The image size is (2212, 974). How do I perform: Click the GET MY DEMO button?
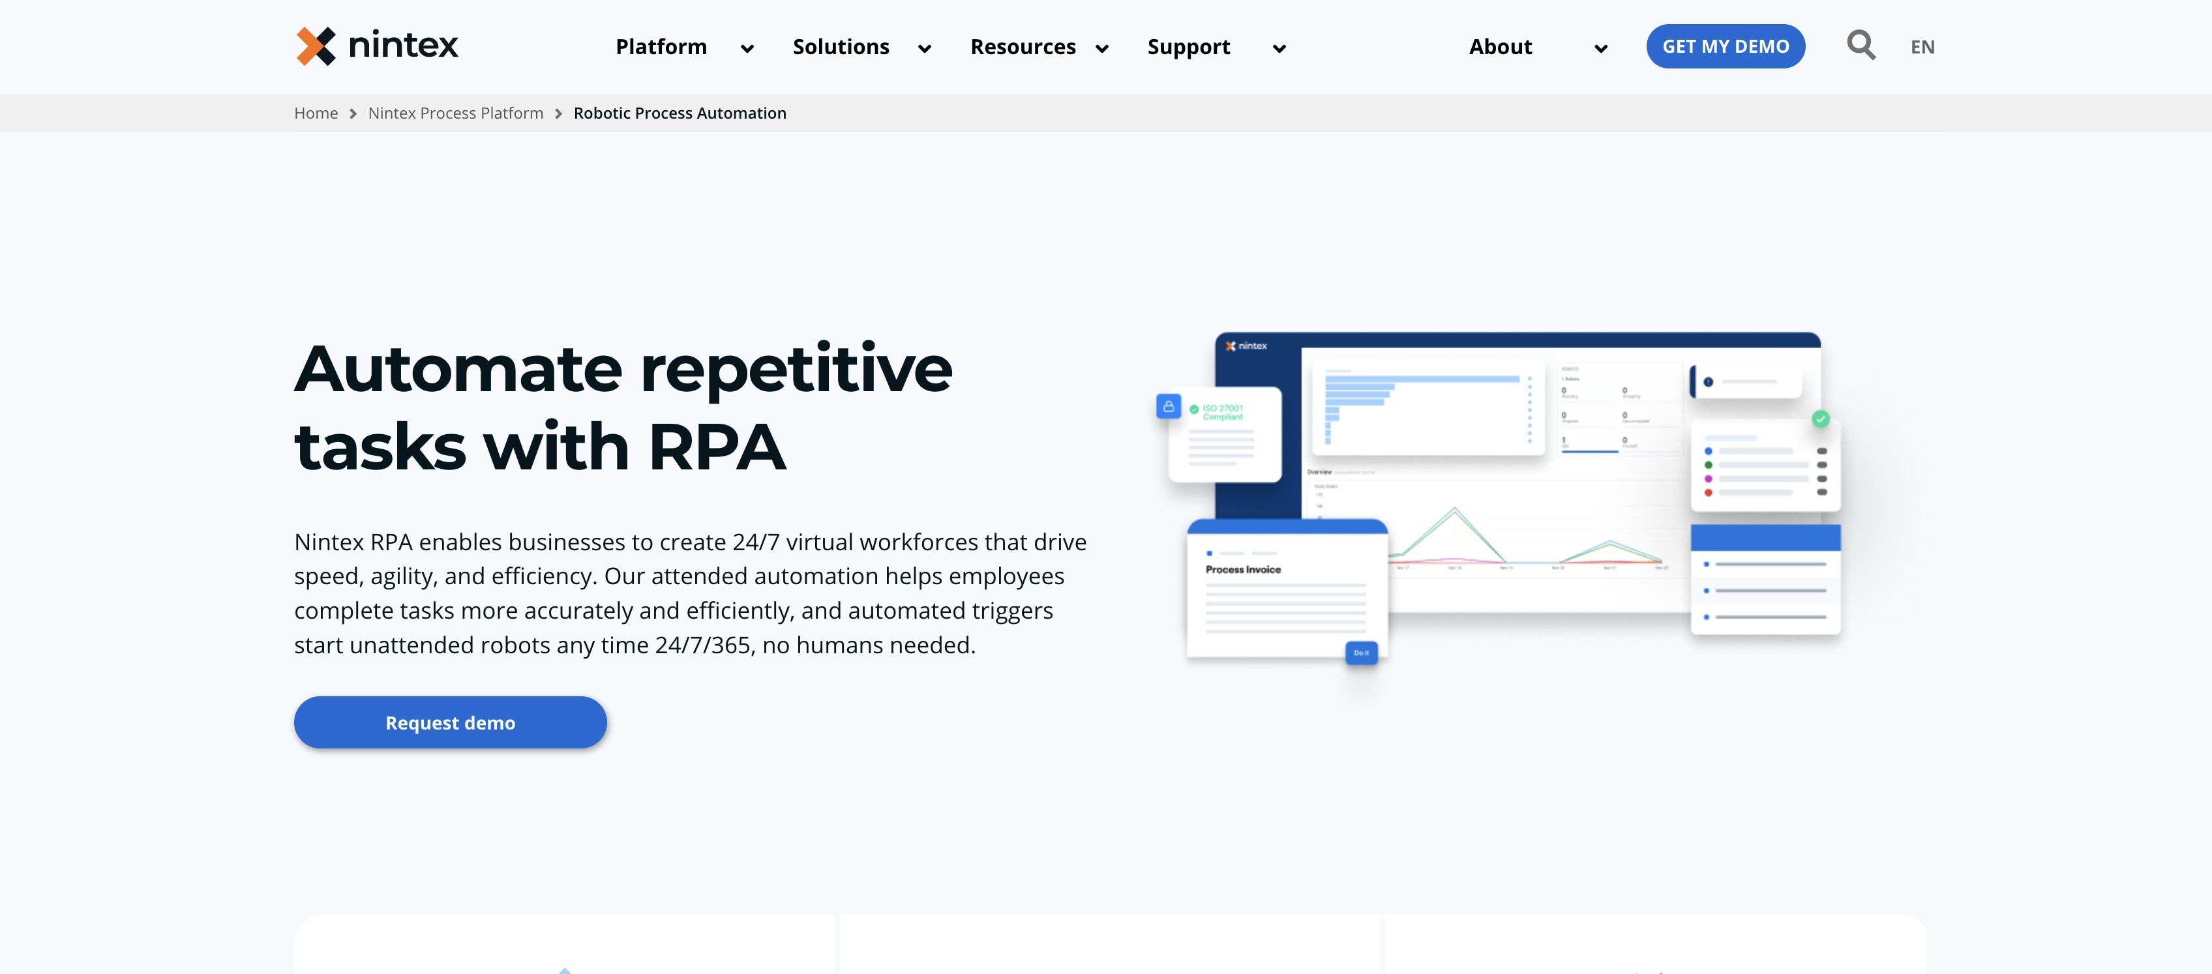(1725, 46)
